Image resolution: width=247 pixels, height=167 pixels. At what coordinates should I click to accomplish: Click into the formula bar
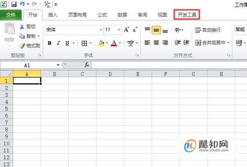click(x=169, y=65)
